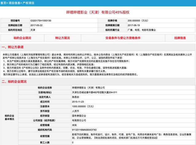Click the registered capital value 1000.000000（万元）
Viewport: 196px width, 145px height.
coord(83,106)
